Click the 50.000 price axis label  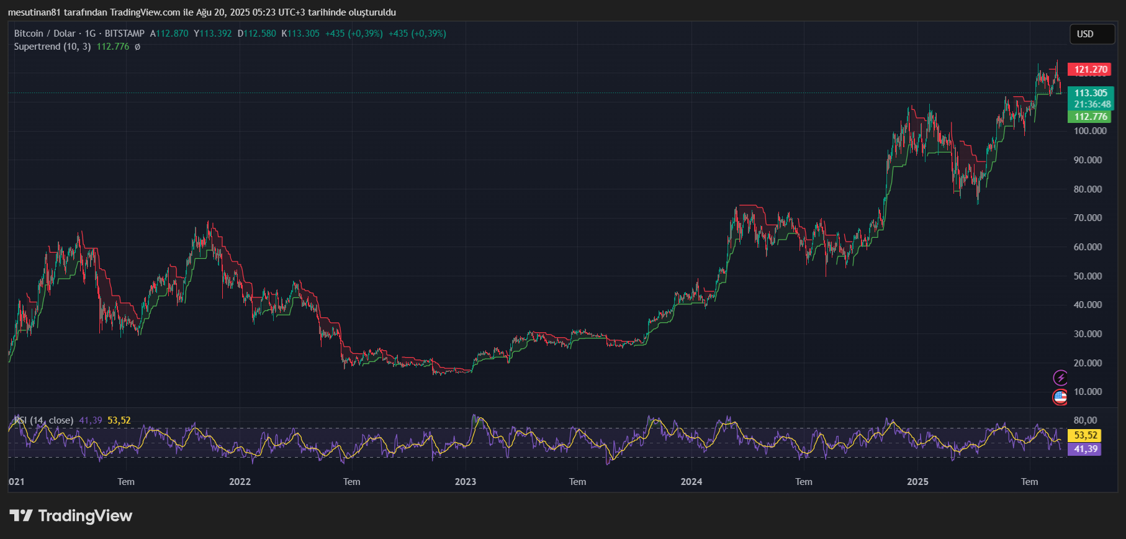coord(1088,276)
